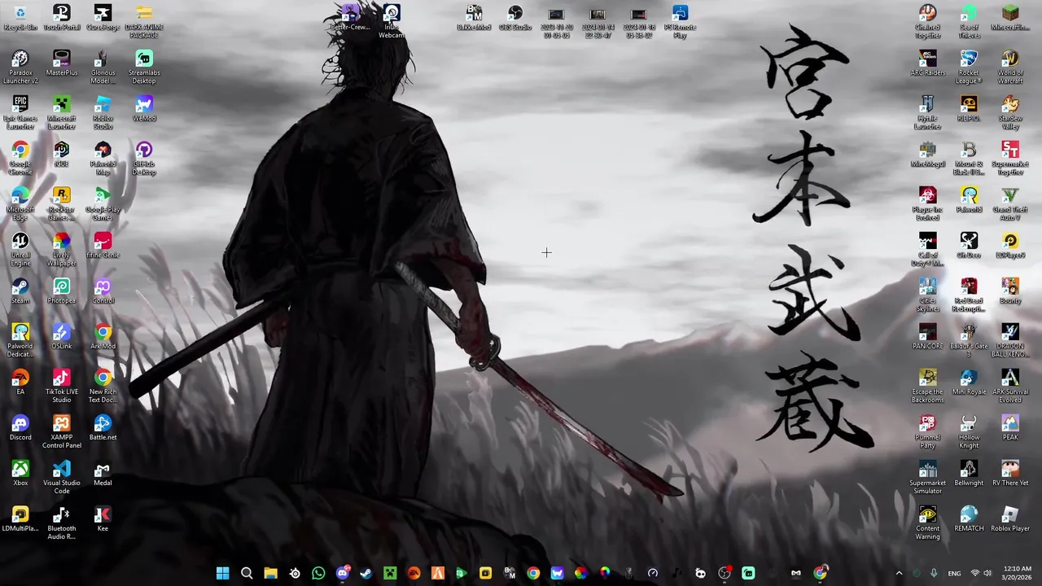Select the Iriun Webcam desktop shortcut
This screenshot has width=1042, height=586.
coord(392,22)
